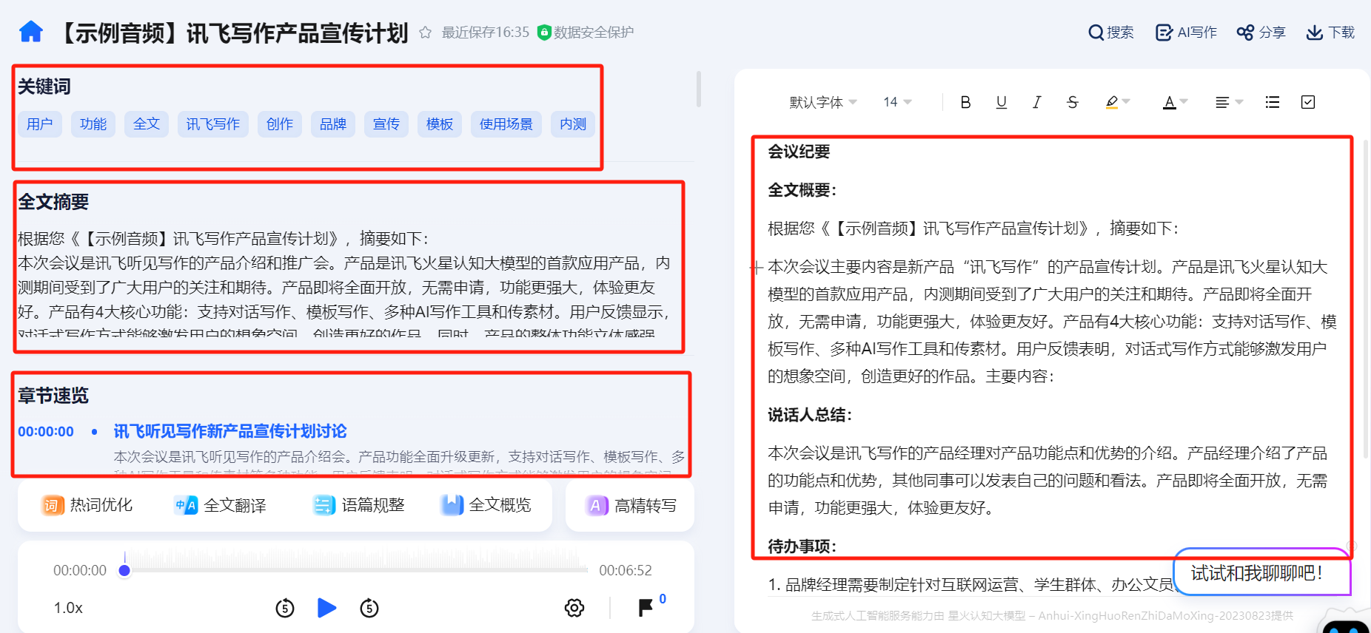The image size is (1371, 633).
Task: Jump to timestamp 00:00:00 chapter
Action: tap(46, 431)
